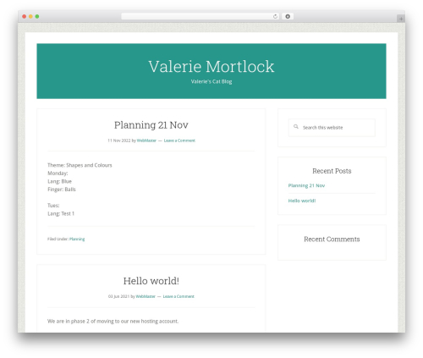Open Hello world! in Recent Posts
This screenshot has width=423, height=358.
tap(302, 201)
